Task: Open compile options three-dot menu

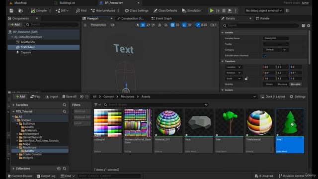Action: [50, 10]
